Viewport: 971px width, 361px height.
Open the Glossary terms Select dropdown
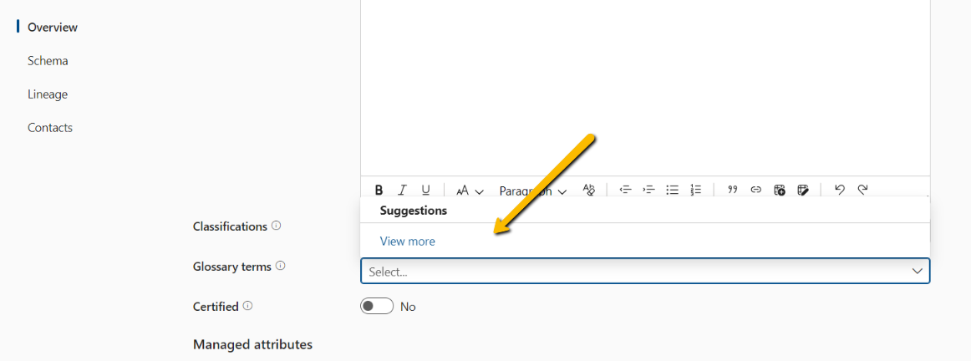645,272
